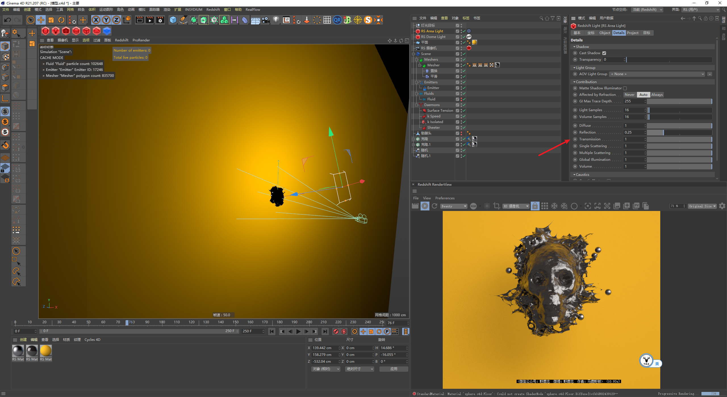Viewport: 727px width, 397px height.
Task: Open the RS 摄像机 camera dropdown
Action: click(x=516, y=206)
